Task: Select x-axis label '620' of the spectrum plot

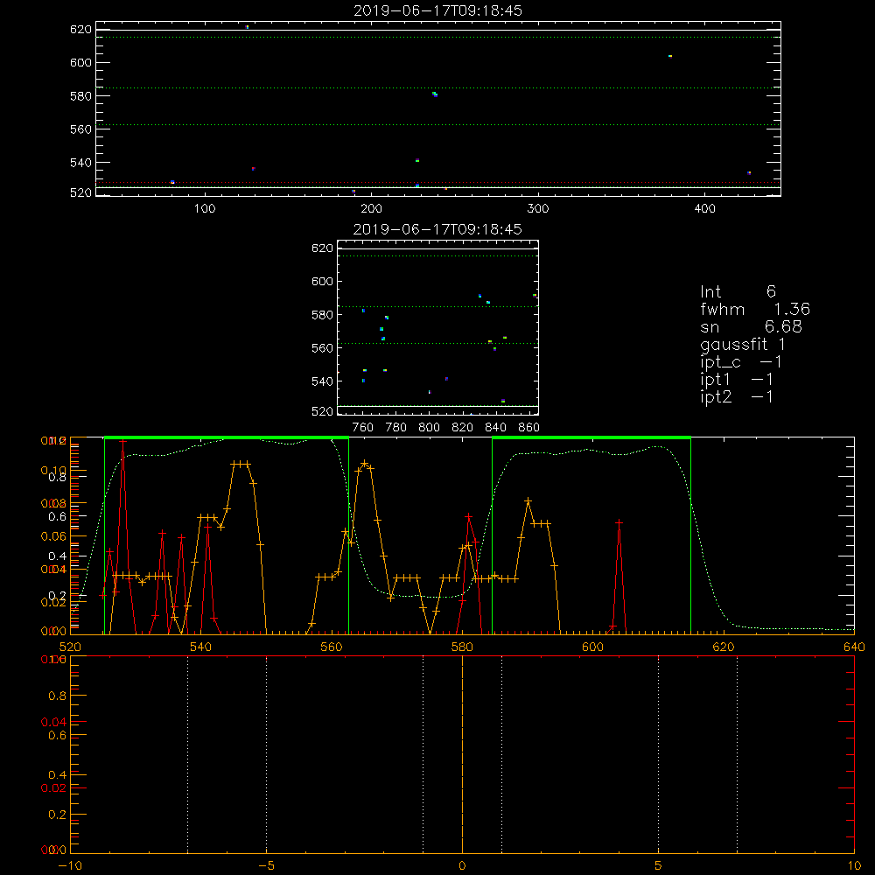Action: (x=724, y=647)
